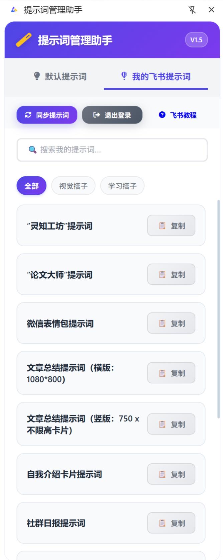
Task: Click the clipboard icon for "灵知工坊"提示词
Action: [x=162, y=226]
